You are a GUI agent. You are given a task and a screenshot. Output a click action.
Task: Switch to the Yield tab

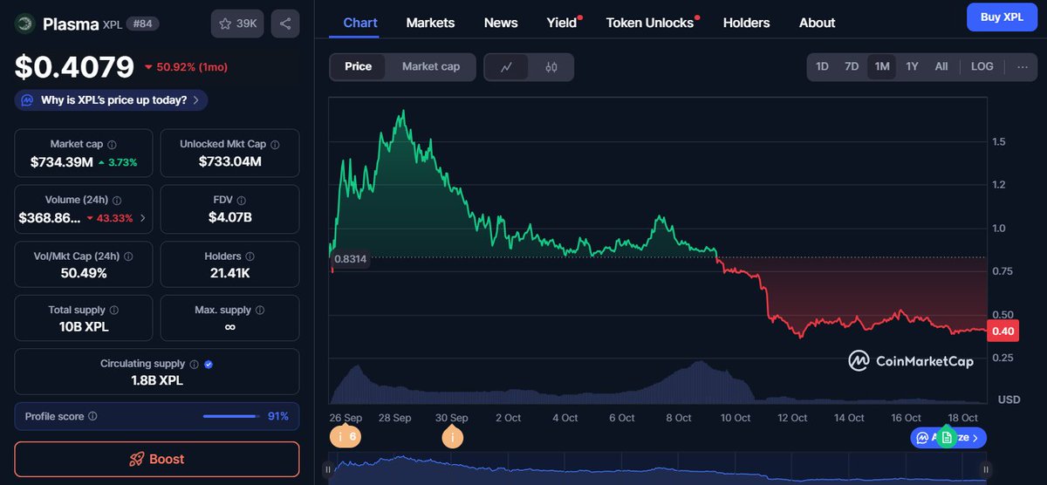pos(564,23)
